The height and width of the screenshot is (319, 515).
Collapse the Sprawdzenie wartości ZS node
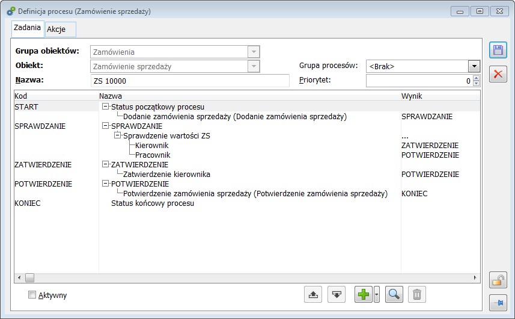117,135
